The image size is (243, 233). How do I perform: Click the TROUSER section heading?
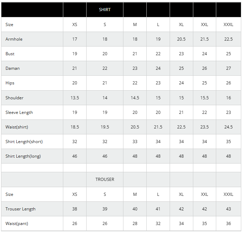pos(105,180)
